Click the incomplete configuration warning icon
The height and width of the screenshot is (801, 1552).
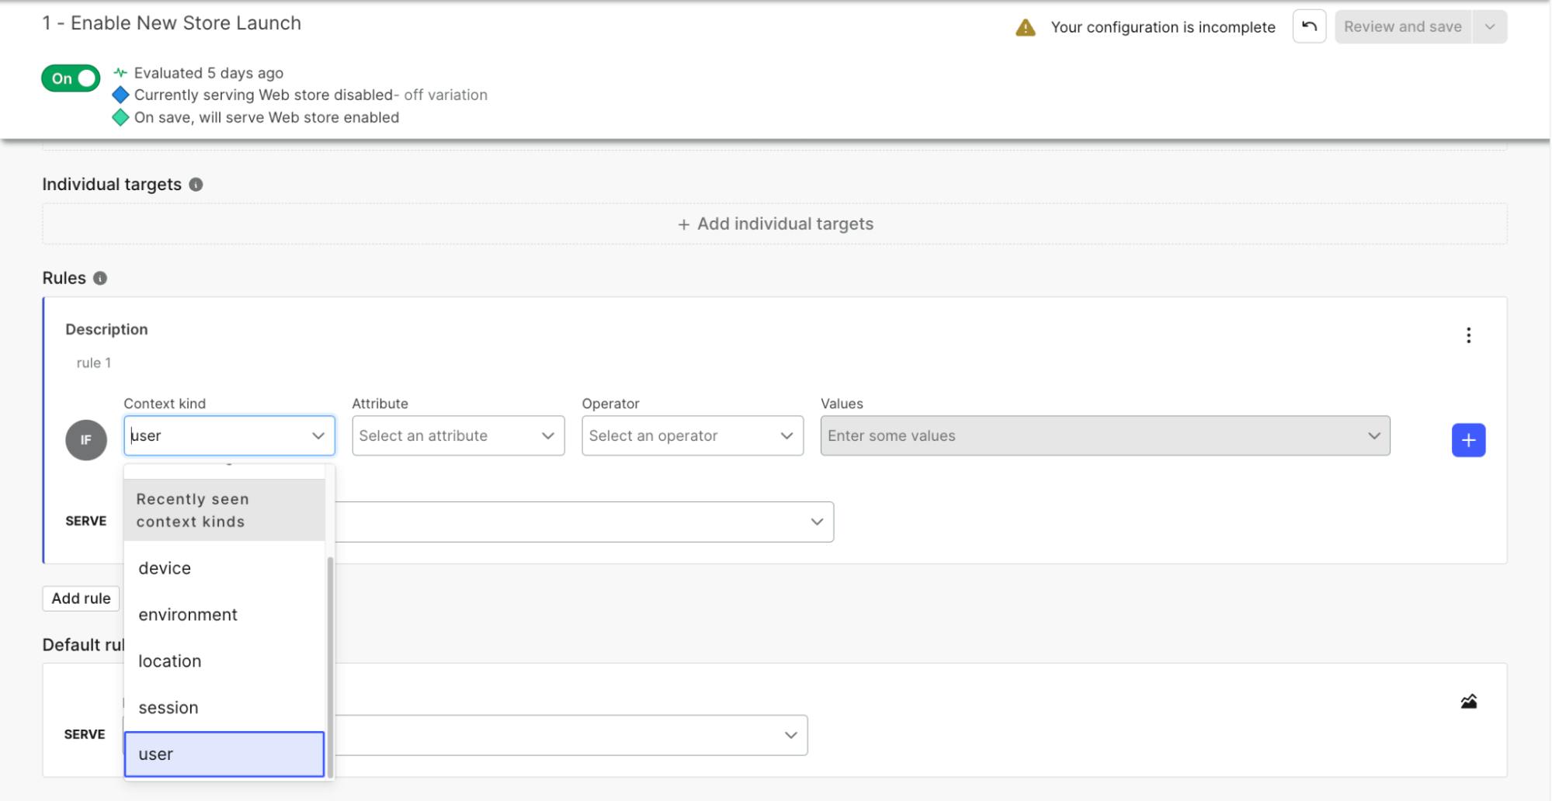click(x=1026, y=28)
